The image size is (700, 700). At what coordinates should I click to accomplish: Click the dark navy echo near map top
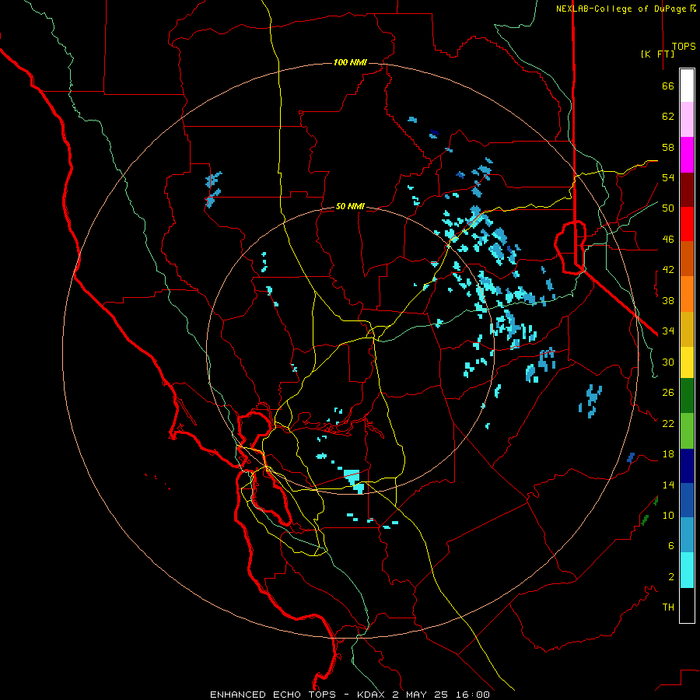(434, 133)
